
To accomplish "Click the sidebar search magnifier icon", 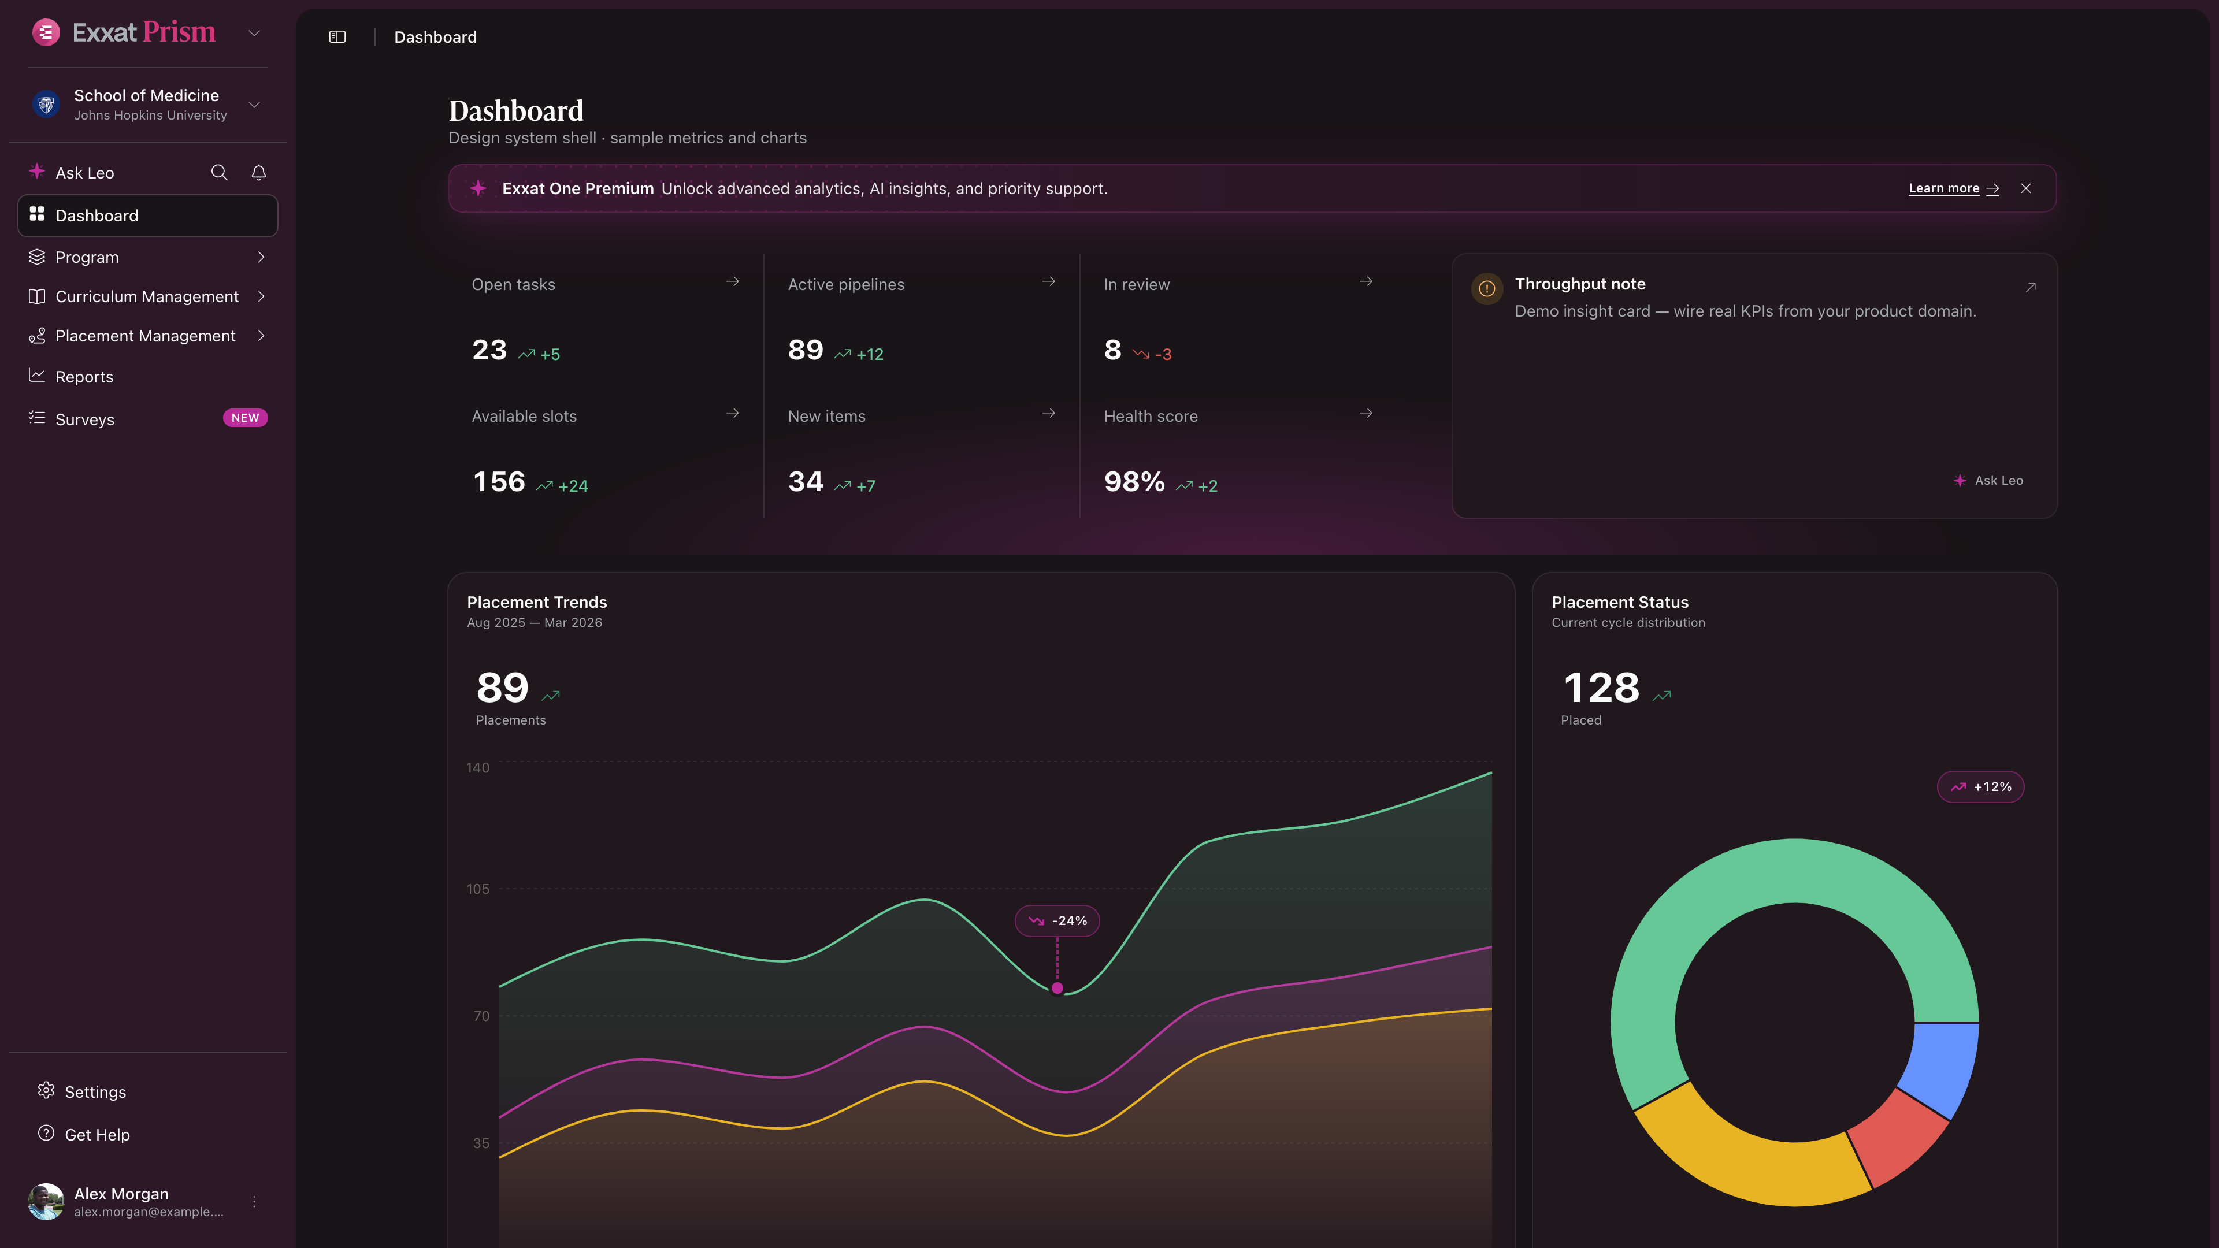I will coord(219,173).
